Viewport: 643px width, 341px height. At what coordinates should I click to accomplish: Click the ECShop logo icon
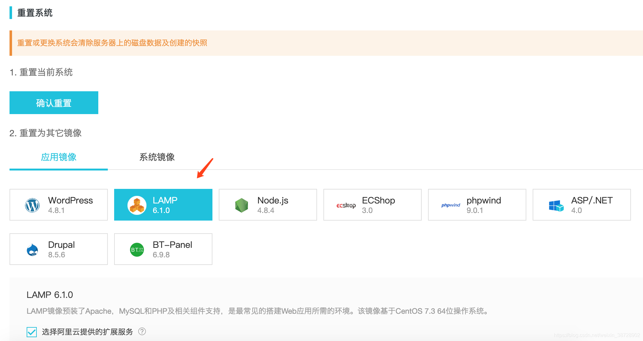pyautogui.click(x=346, y=205)
